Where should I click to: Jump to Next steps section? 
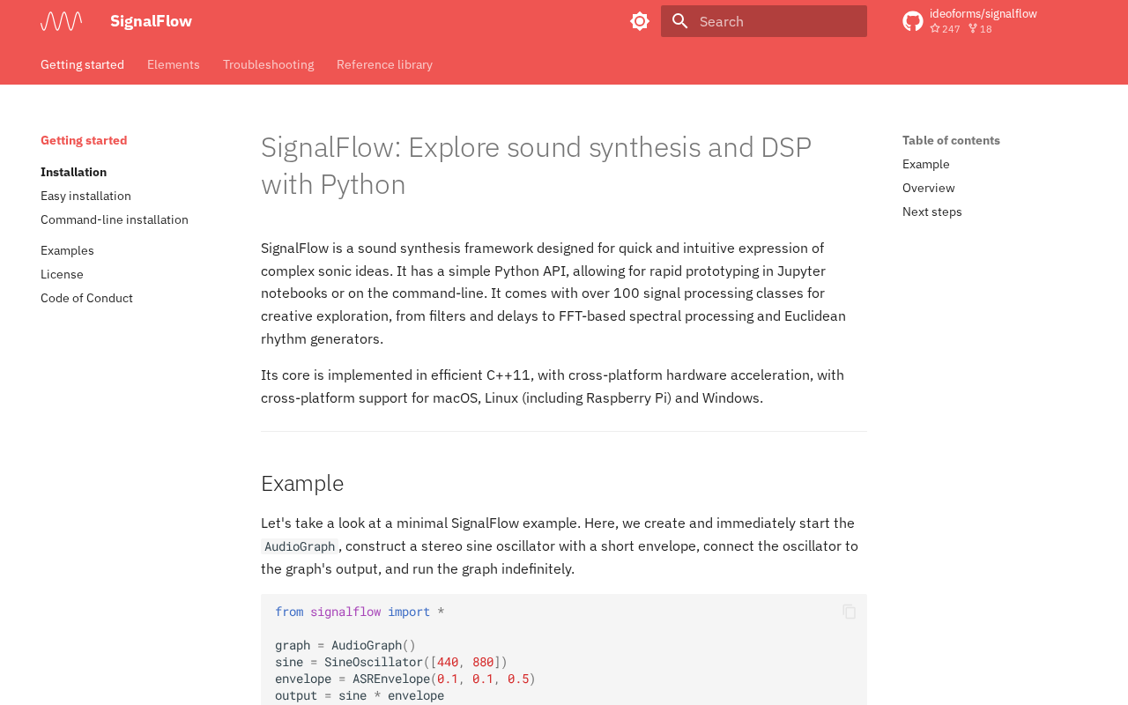pyautogui.click(x=931, y=211)
